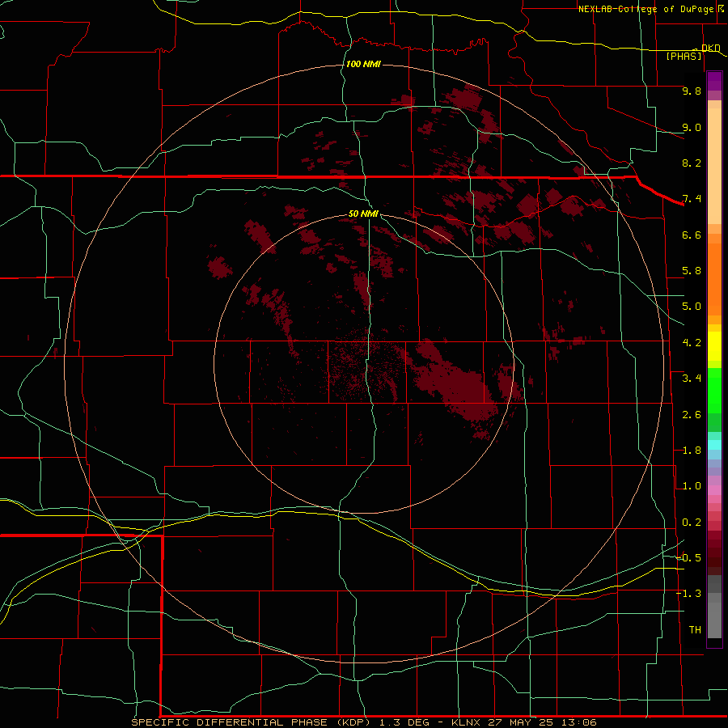Click the [PHAS] legend header
Screen dimensions: 728x728
pos(684,56)
